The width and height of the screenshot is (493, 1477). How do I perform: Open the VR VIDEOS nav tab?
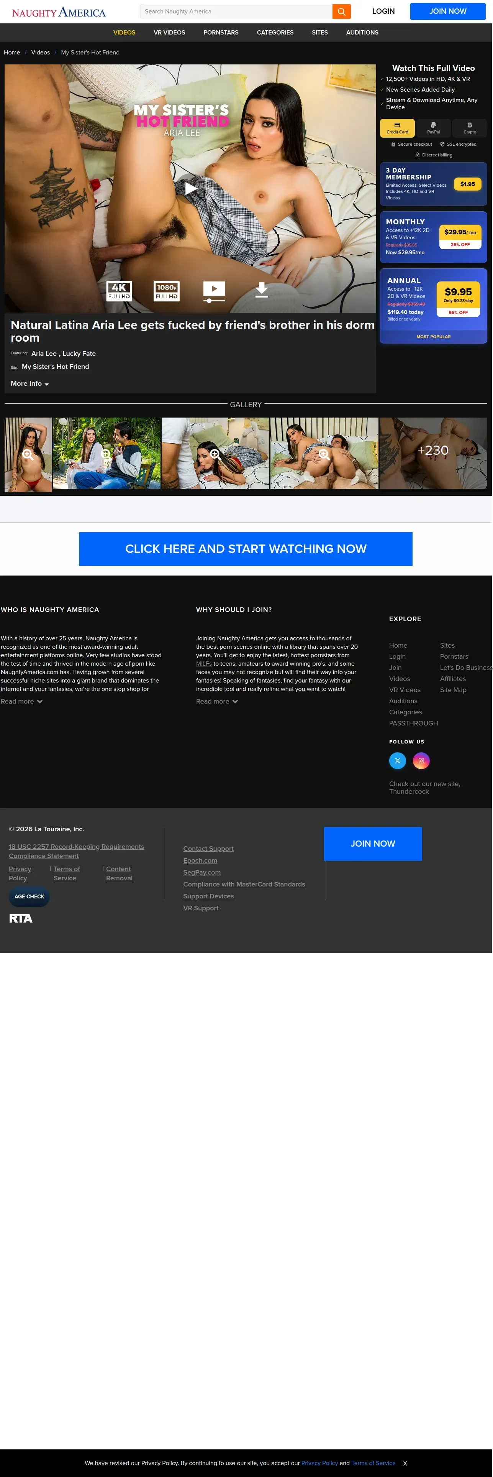coord(170,33)
